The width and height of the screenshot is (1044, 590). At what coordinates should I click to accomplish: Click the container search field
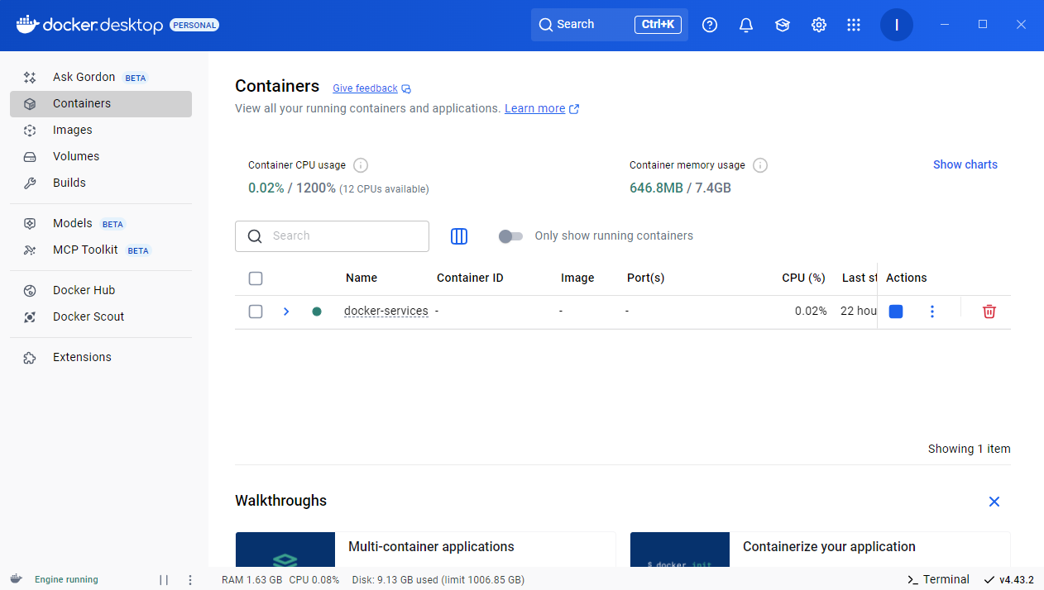pyautogui.click(x=332, y=236)
